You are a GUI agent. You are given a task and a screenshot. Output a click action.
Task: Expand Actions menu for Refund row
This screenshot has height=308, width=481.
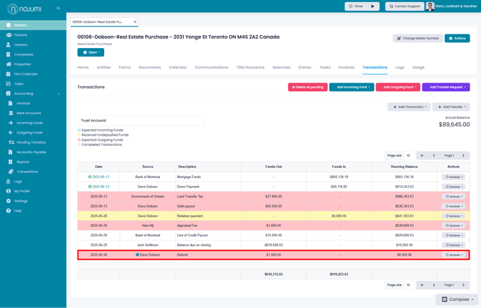454,255
